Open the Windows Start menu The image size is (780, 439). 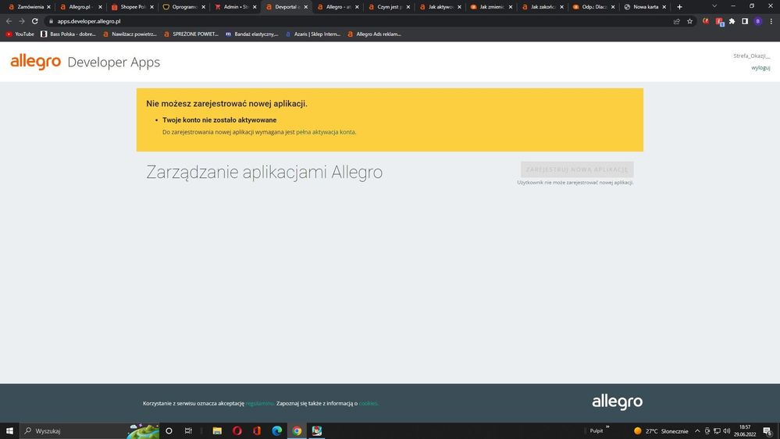(x=9, y=430)
